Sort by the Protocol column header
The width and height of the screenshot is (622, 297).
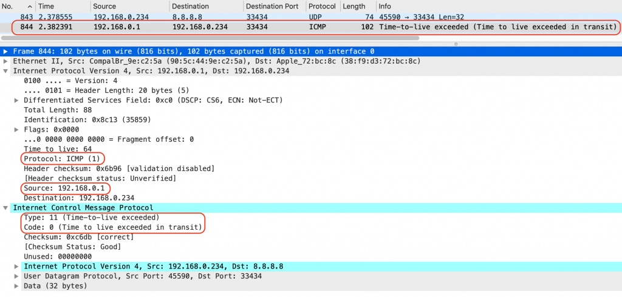(321, 6)
